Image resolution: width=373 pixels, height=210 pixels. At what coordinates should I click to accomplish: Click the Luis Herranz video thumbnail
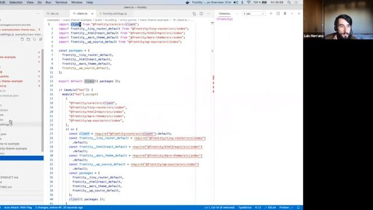(338, 19)
